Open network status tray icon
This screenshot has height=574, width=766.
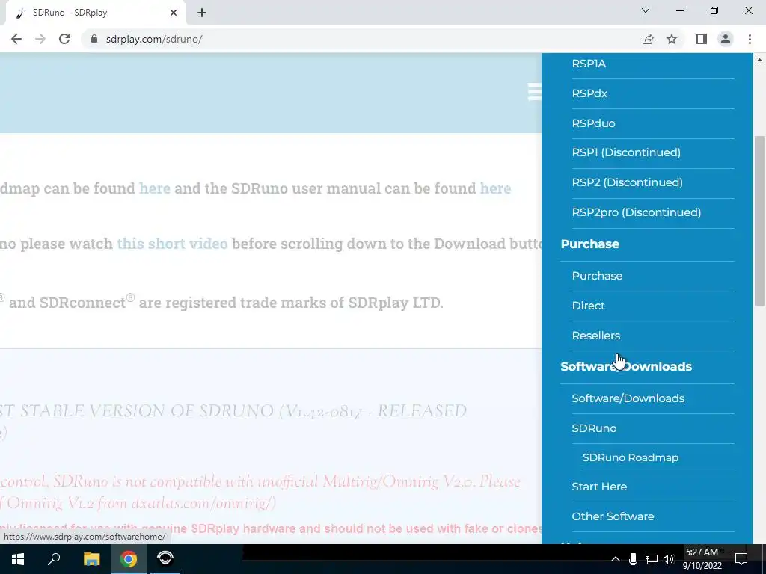652,559
